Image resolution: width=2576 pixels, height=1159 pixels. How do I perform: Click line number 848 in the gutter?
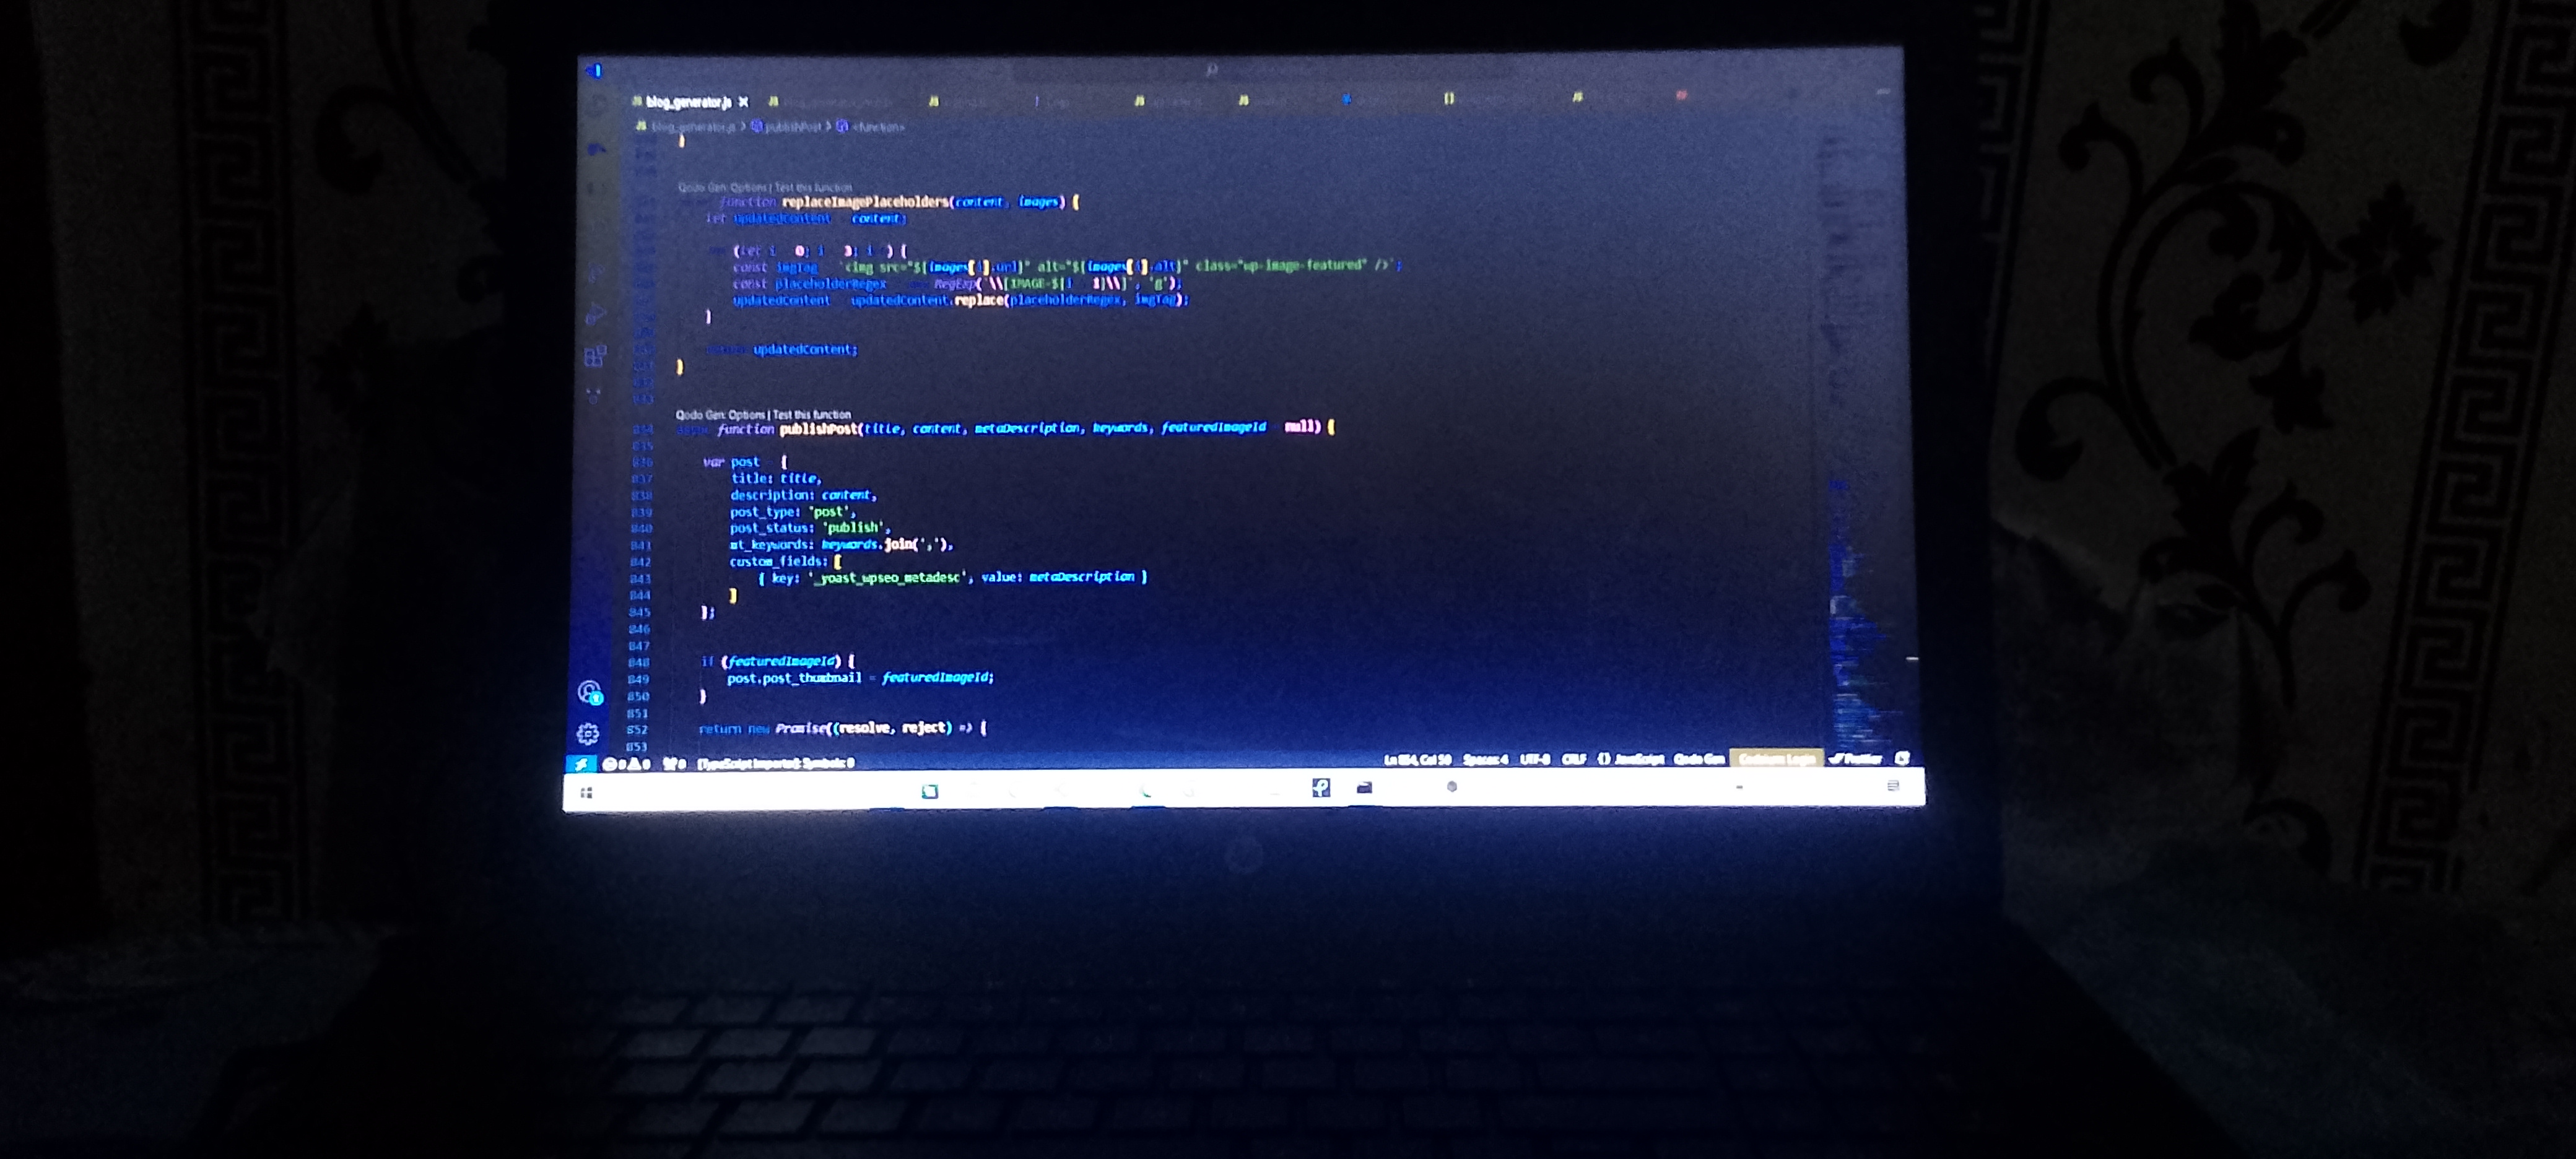pos(639,663)
